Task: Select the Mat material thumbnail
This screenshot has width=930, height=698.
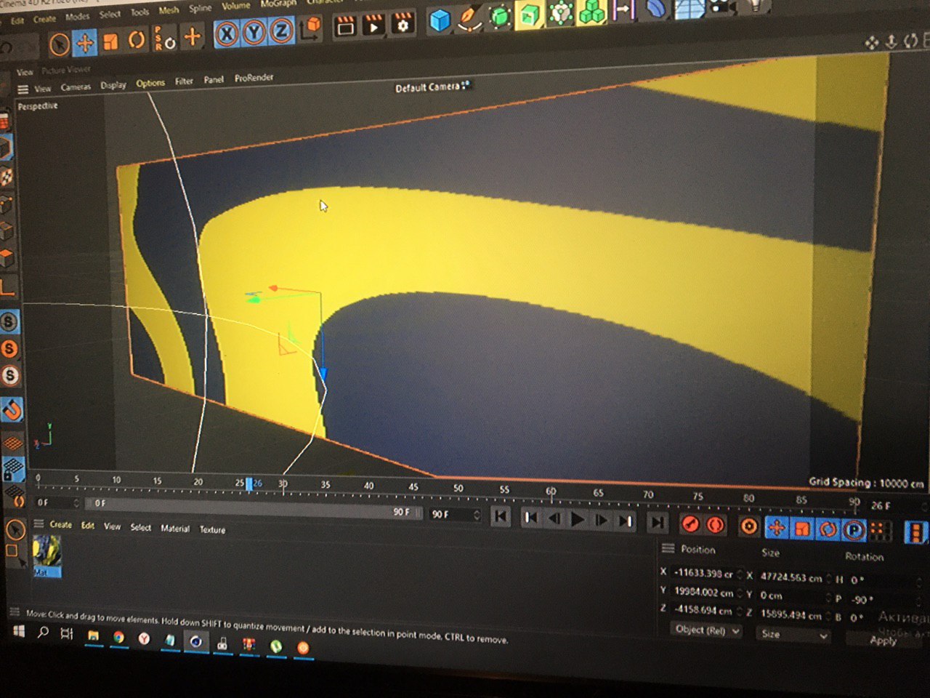Action: (x=46, y=556)
